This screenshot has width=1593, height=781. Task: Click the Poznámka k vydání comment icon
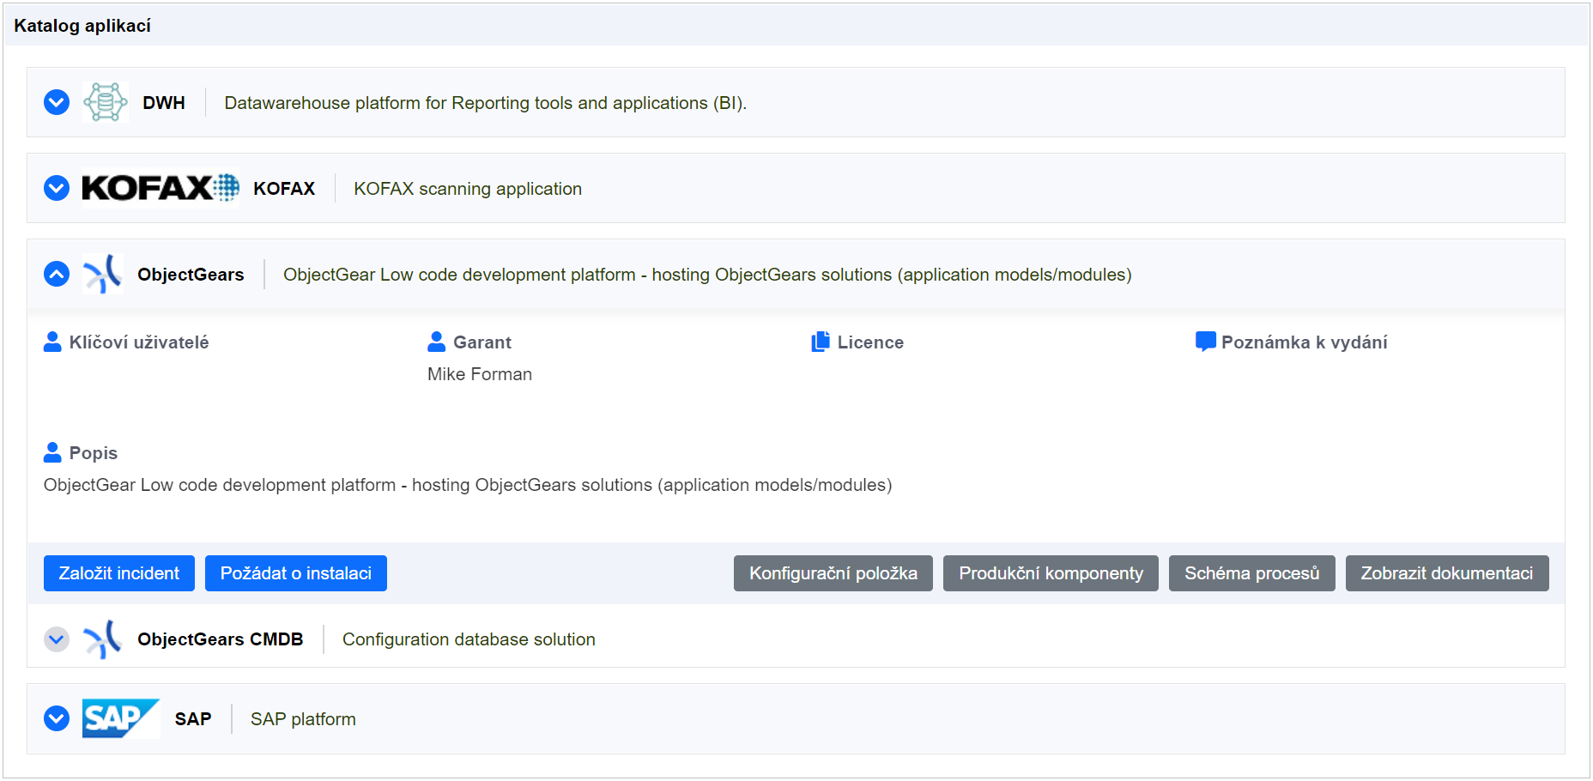tap(1205, 342)
